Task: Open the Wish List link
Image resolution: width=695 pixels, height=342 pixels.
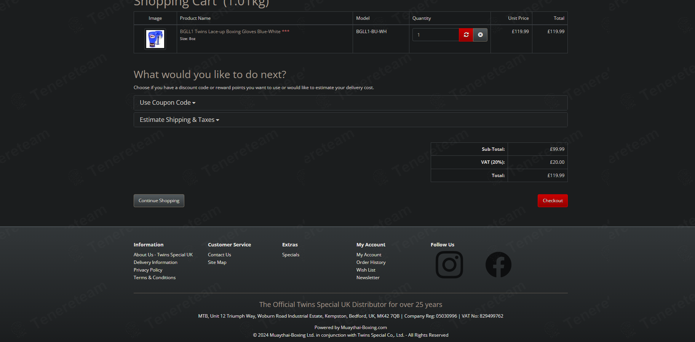Action: [366, 270]
